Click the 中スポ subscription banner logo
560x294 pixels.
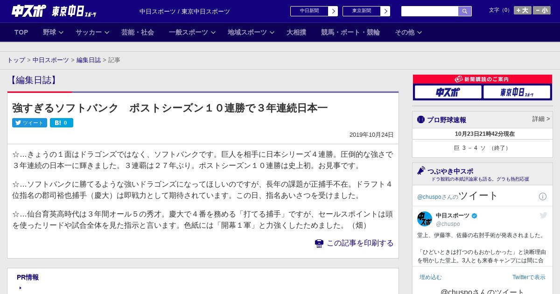click(x=448, y=92)
